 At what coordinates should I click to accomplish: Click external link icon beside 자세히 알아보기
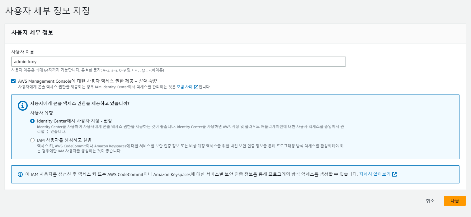click(394, 174)
